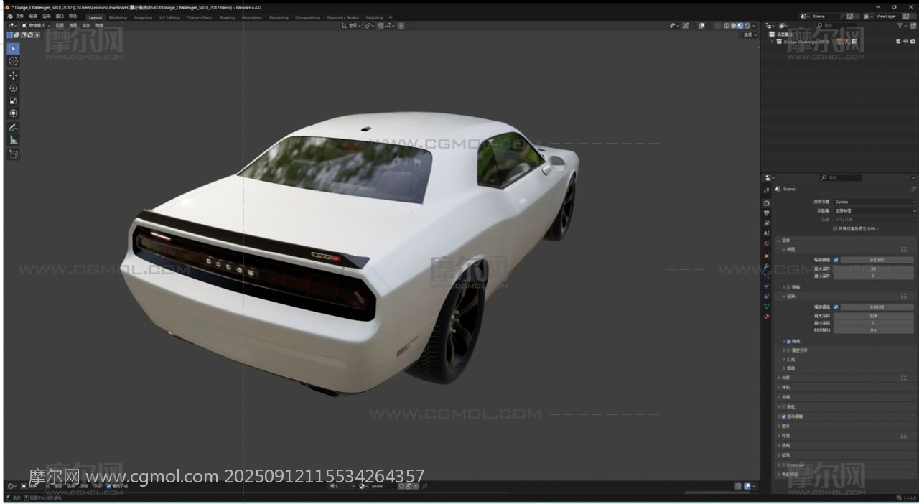Open the Tool properties tab

pyautogui.click(x=767, y=190)
